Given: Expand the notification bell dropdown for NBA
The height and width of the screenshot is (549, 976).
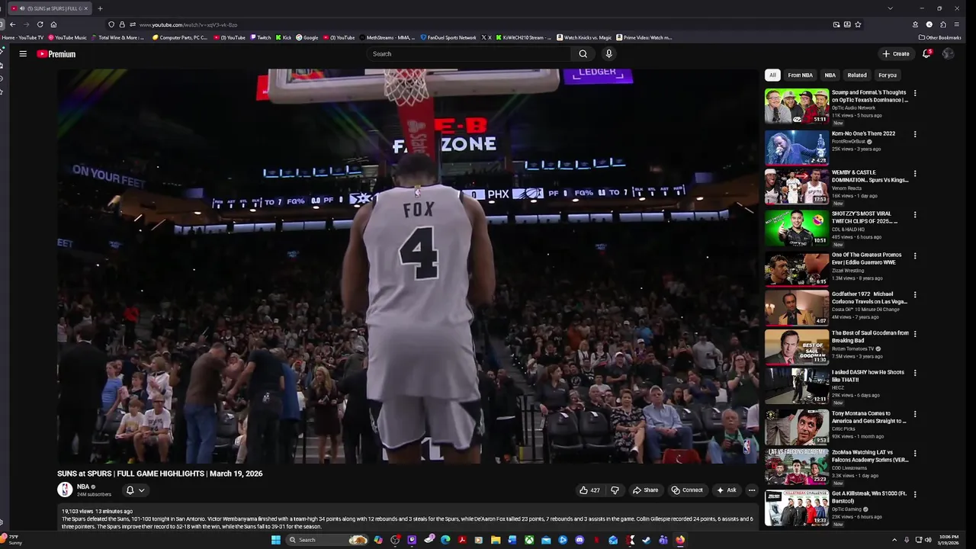Looking at the screenshot, I should coord(134,490).
